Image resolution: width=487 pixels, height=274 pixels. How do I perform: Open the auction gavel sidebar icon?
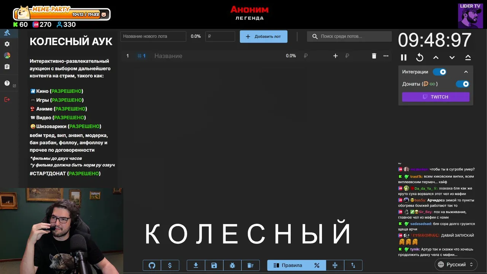point(7,33)
